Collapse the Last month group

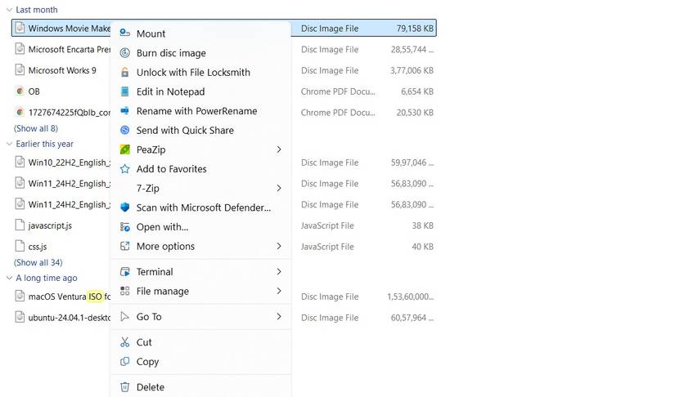pos(9,10)
